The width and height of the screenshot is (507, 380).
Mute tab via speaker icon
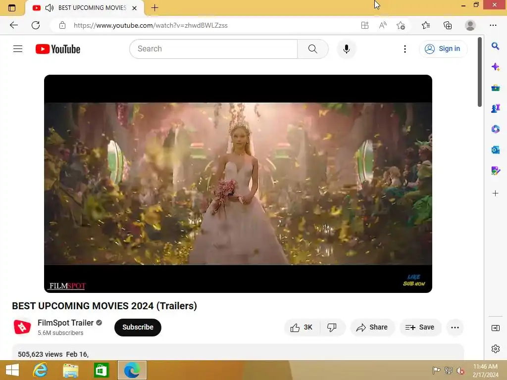click(x=50, y=8)
